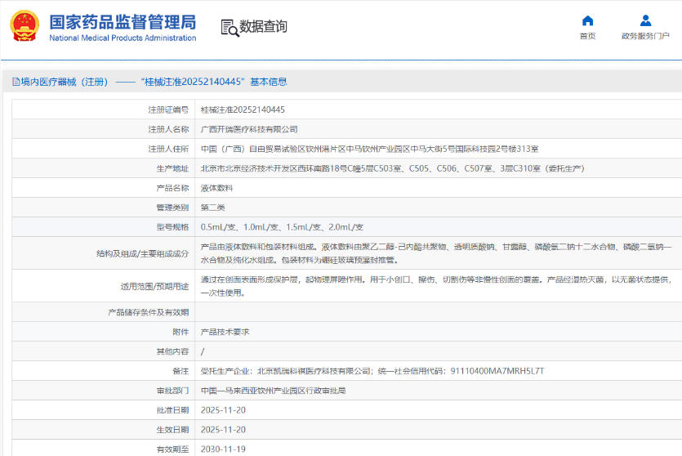This screenshot has height=456, width=682.
Task: Open the 产品技术要求 attachment
Action: pos(225,332)
